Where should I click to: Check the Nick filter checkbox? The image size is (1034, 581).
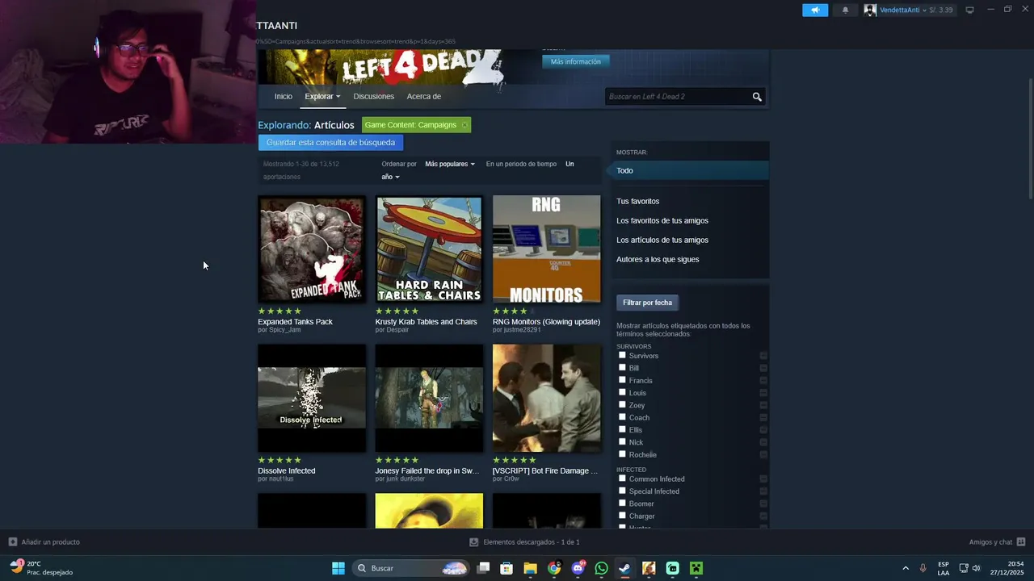point(622,441)
